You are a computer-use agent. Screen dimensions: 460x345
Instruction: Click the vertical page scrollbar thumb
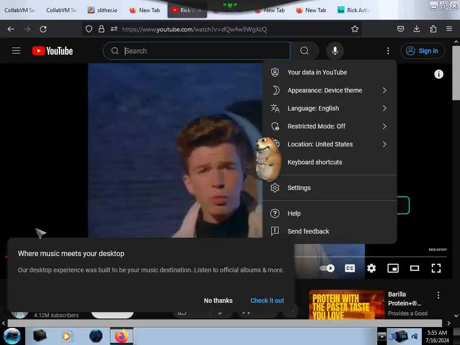456,73
